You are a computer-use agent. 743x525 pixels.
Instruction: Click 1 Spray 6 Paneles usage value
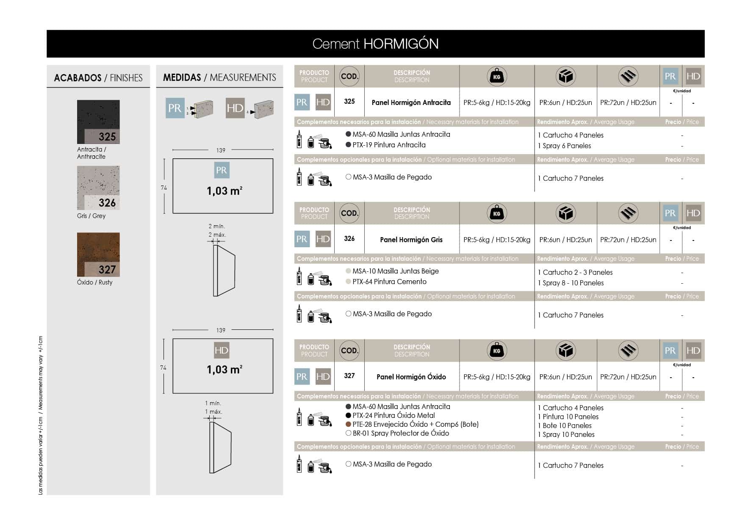point(564,146)
